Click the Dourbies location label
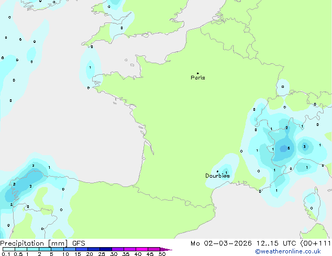 click(217, 176)
